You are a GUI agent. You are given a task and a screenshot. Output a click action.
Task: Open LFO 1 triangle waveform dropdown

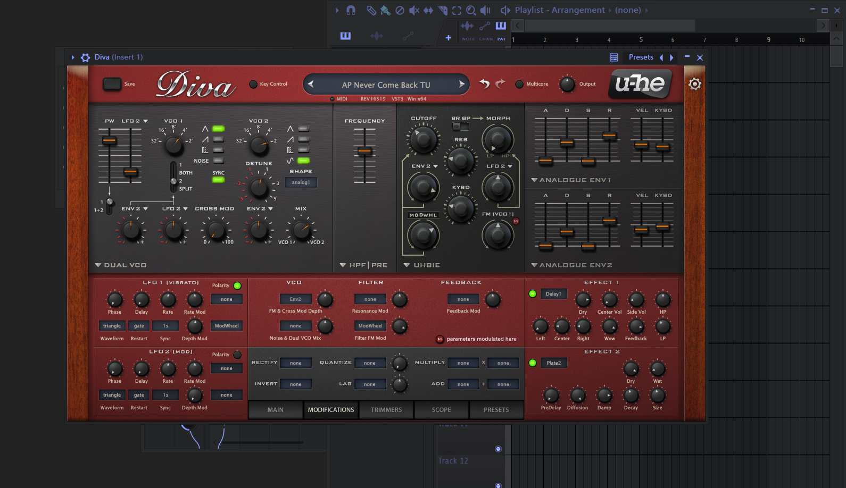point(112,326)
